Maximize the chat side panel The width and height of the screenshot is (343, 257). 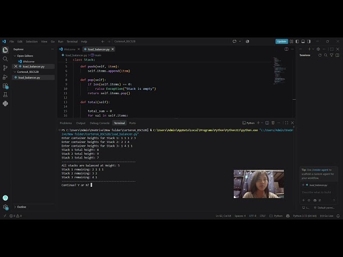pyautogui.click(x=332, y=49)
